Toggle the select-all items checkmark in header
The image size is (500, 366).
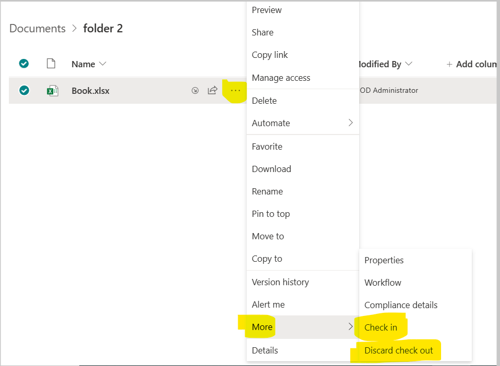point(24,64)
